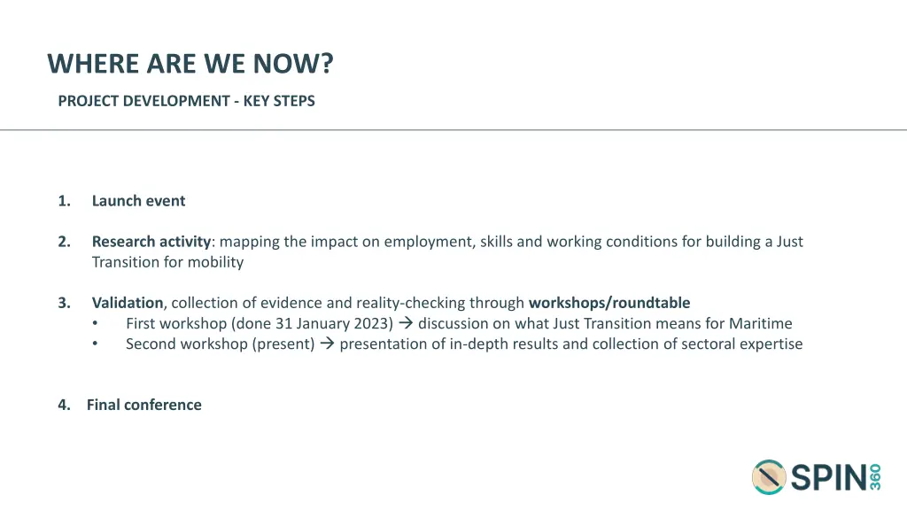
Task: Click the arrow after 'Second workshop (present)'
Action: [x=327, y=344]
